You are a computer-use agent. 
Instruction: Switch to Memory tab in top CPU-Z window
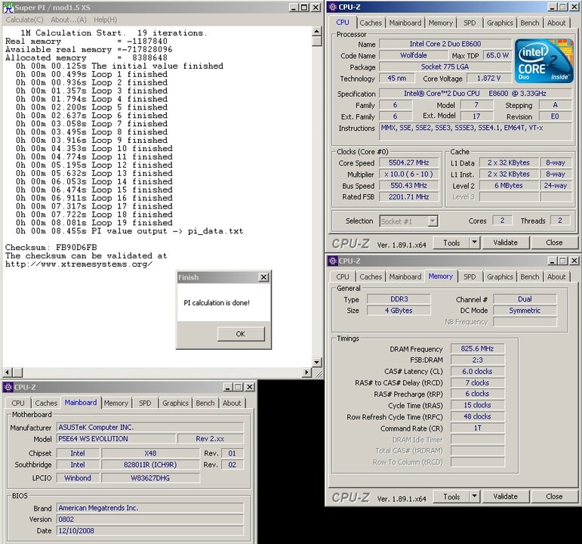[x=441, y=23]
